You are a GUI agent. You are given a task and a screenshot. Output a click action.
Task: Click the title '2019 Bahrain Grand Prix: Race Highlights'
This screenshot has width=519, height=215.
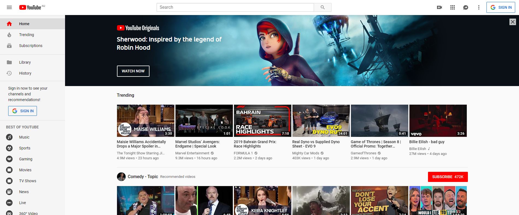pos(255,144)
